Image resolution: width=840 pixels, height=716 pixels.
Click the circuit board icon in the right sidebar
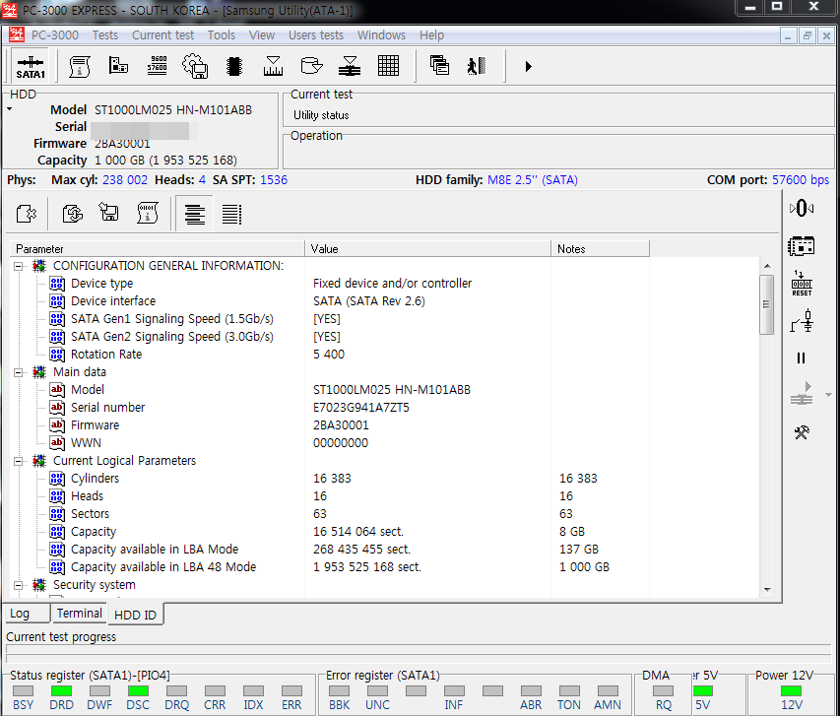coord(802,246)
